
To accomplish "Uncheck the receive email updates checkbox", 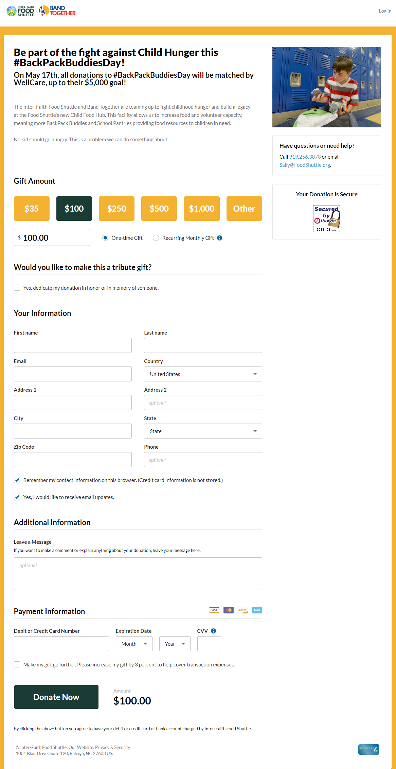I will tap(17, 497).
